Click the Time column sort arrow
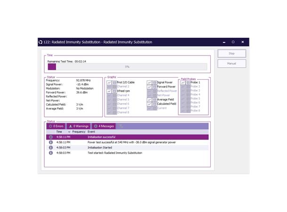Screen dimensions: 287x212 point(69,132)
